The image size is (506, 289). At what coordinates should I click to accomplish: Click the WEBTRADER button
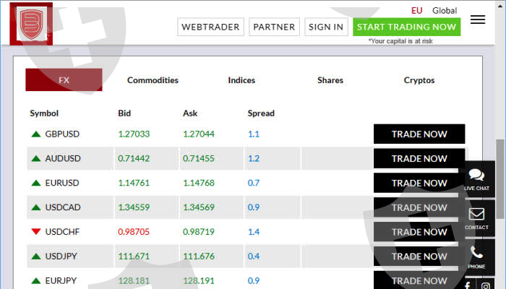click(210, 27)
